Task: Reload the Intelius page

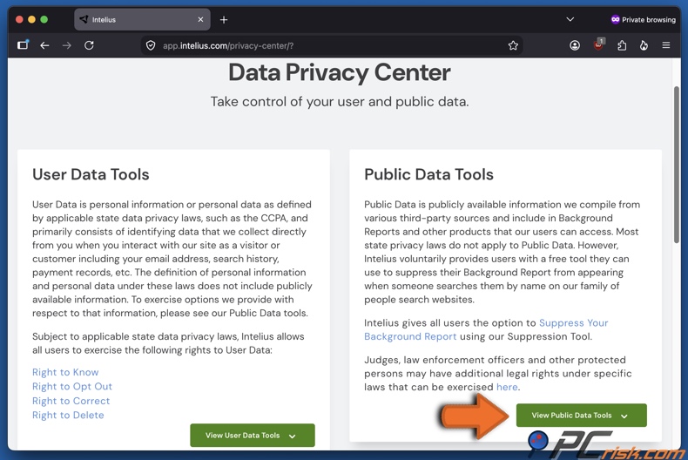Action: (x=89, y=45)
